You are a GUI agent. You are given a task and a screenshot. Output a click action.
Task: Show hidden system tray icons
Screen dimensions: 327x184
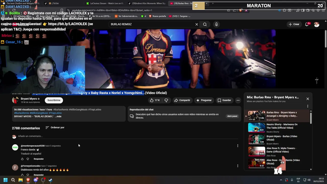[x=281, y=180]
